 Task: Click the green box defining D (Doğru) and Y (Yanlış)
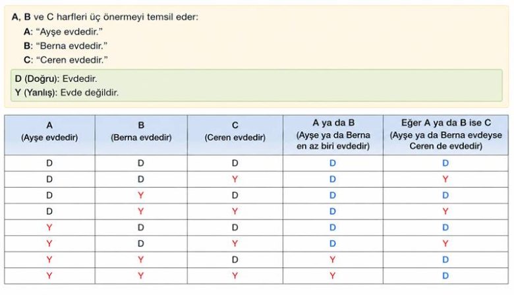[256, 85]
